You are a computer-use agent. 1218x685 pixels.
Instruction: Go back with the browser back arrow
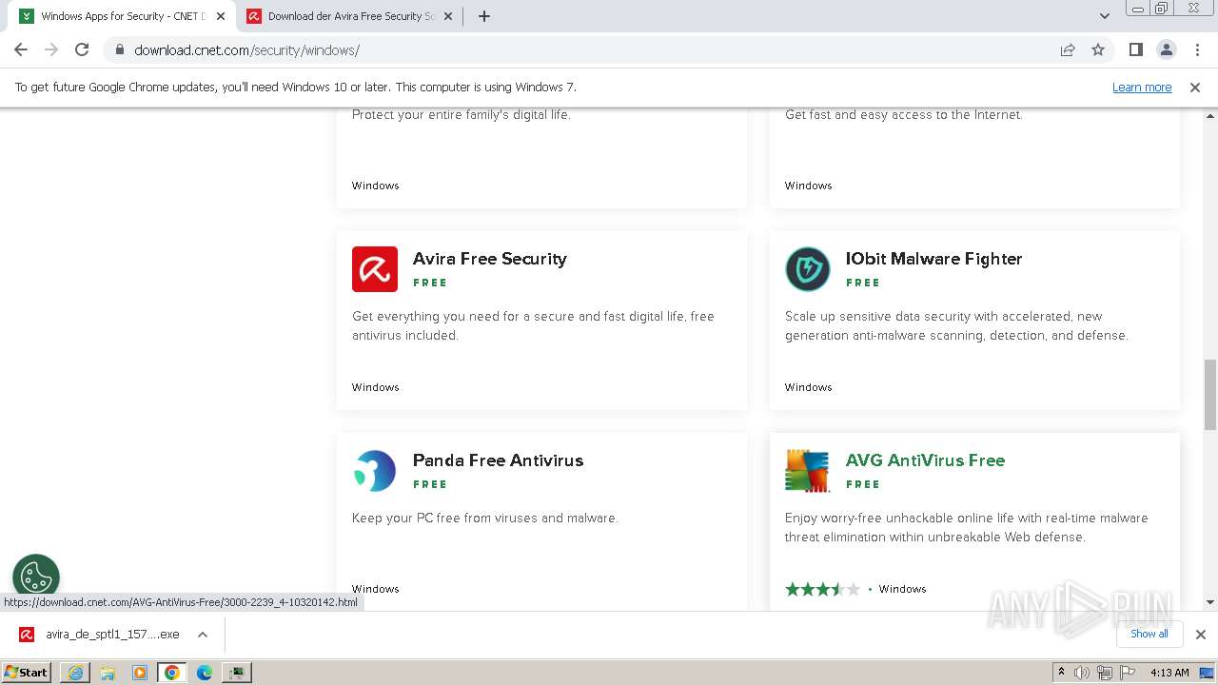tap(21, 49)
